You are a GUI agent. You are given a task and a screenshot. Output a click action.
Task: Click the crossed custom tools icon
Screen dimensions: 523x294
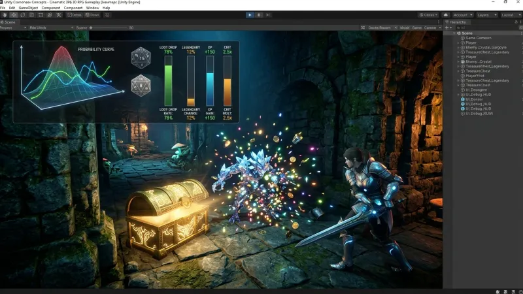coord(59,15)
